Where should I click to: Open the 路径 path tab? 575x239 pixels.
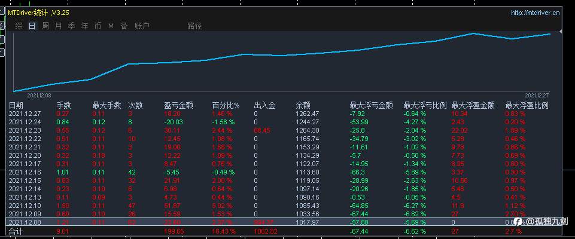194,26
